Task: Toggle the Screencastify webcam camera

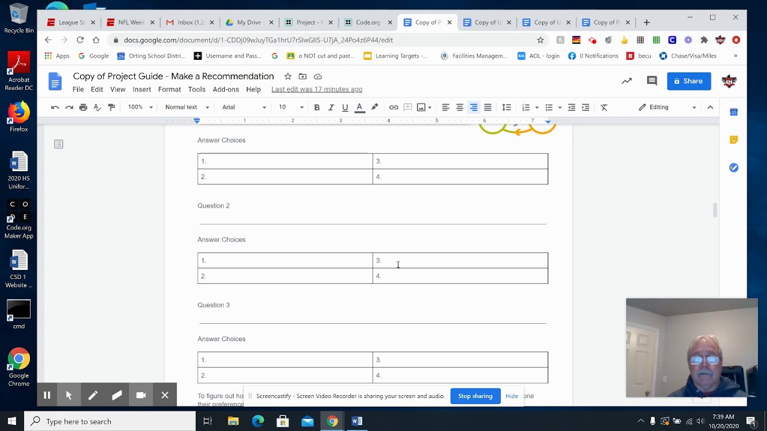Action: pos(141,395)
